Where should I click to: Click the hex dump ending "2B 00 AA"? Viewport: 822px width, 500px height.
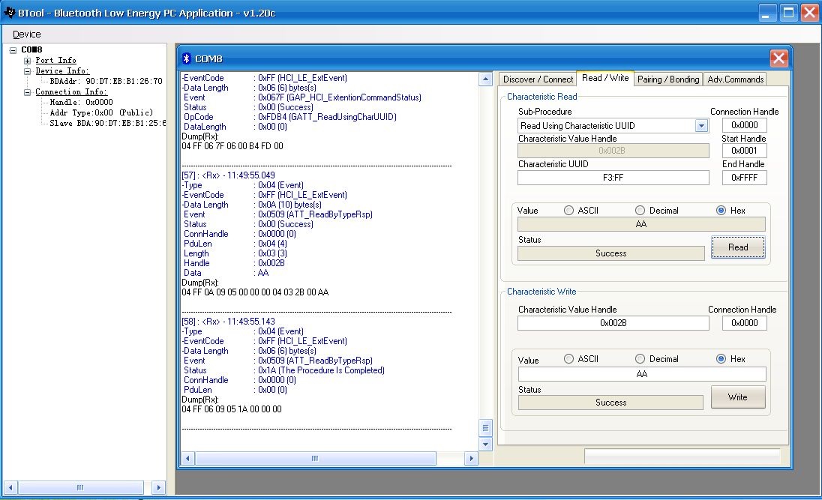click(255, 292)
